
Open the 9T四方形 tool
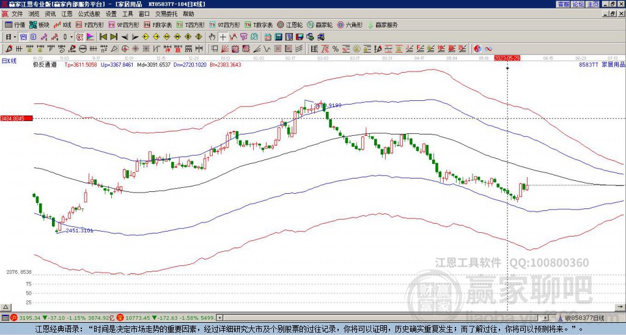(x=224, y=24)
